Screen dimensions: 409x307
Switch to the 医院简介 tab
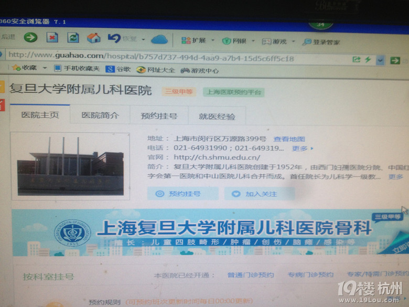100,115
